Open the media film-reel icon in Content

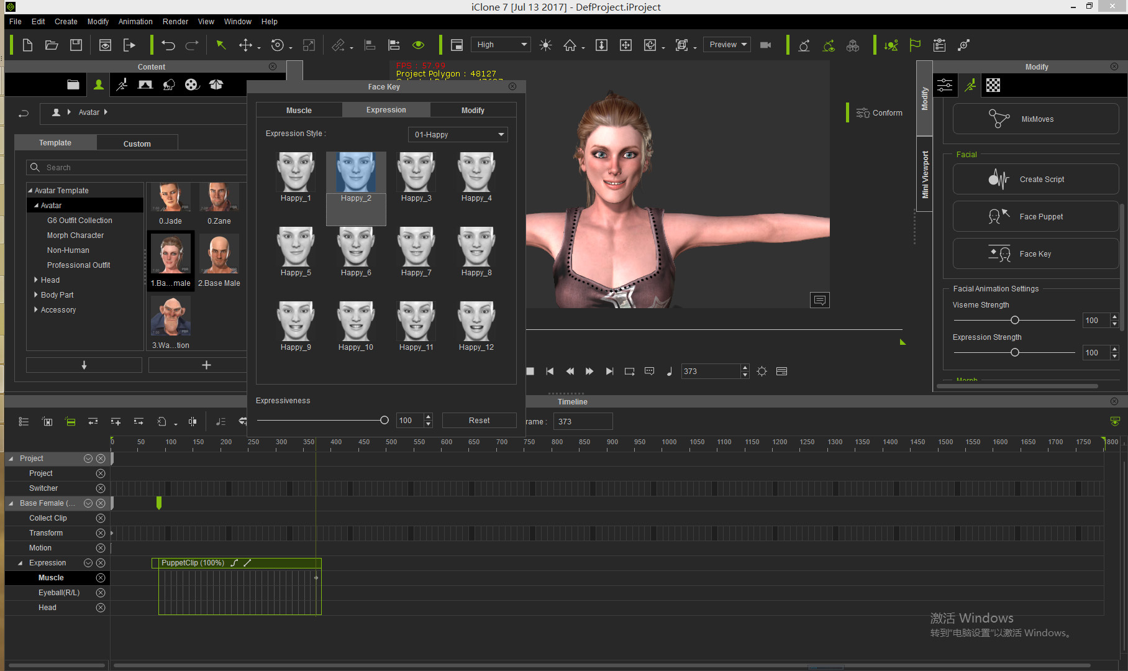(192, 84)
